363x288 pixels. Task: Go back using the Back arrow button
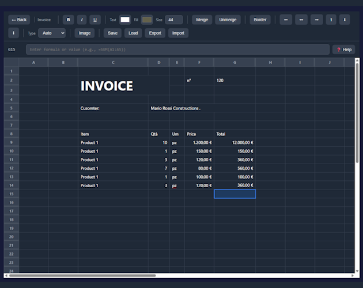[20, 20]
